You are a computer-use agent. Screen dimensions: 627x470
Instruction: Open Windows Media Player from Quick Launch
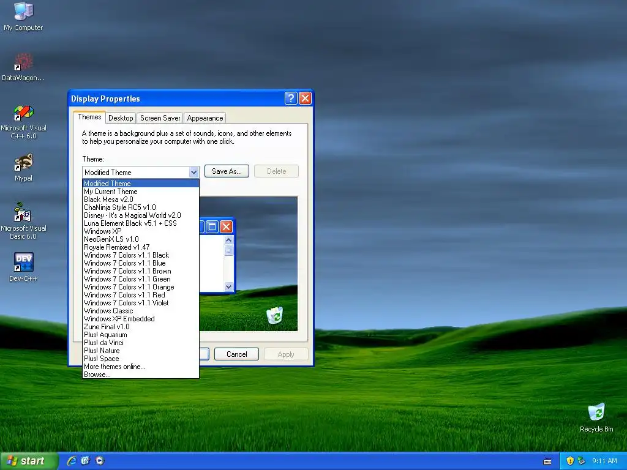click(x=100, y=461)
